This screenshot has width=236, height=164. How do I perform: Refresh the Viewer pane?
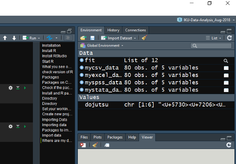coord(229,145)
